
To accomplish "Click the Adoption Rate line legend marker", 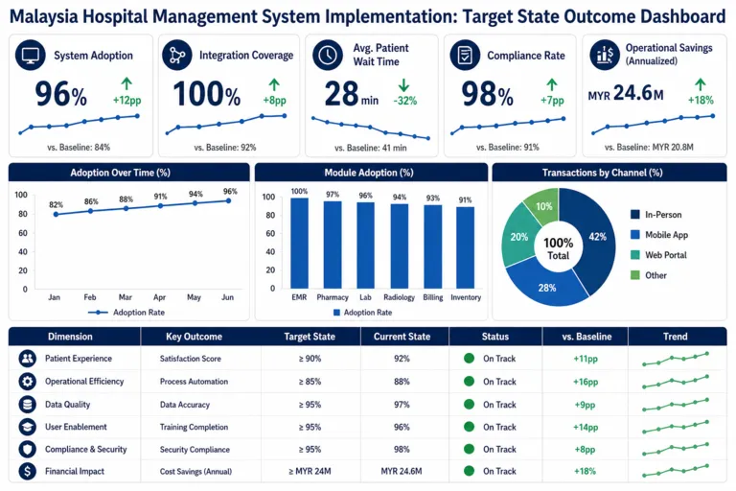I will point(98,313).
